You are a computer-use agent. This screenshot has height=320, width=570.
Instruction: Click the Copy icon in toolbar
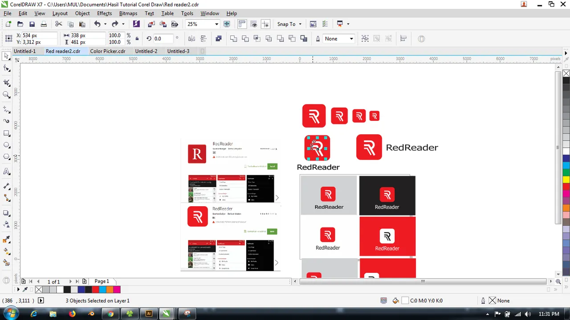click(70, 24)
